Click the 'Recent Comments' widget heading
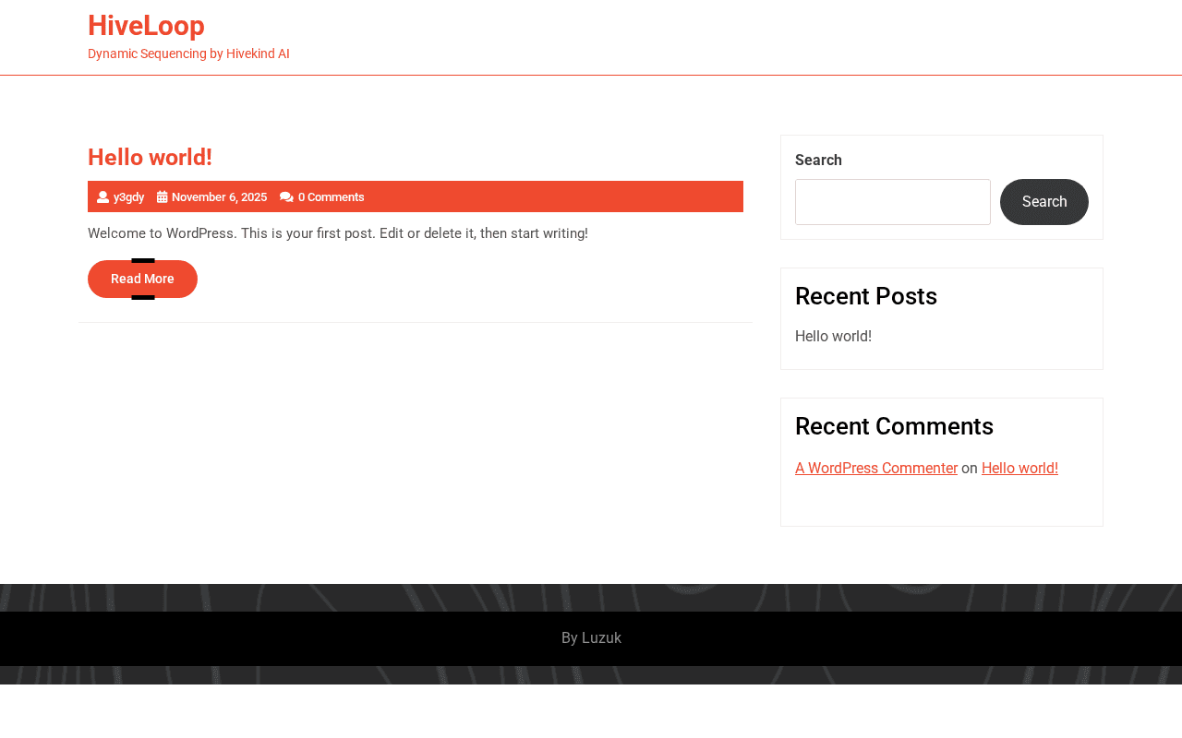 894,426
